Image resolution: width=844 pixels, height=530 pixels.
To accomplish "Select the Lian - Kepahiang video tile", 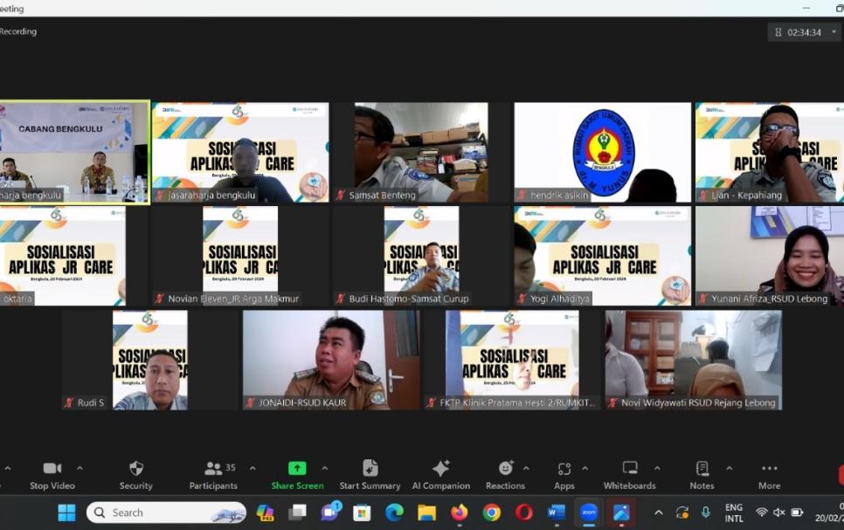I will click(770, 152).
